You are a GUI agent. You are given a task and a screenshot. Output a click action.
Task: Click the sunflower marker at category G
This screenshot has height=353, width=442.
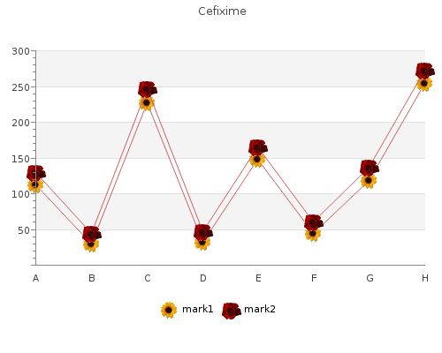coord(369,180)
